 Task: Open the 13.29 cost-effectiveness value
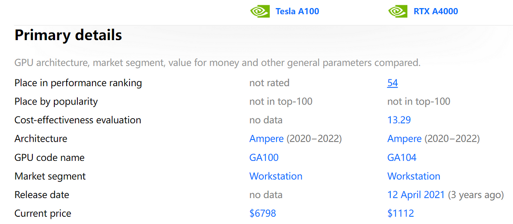pyautogui.click(x=399, y=120)
